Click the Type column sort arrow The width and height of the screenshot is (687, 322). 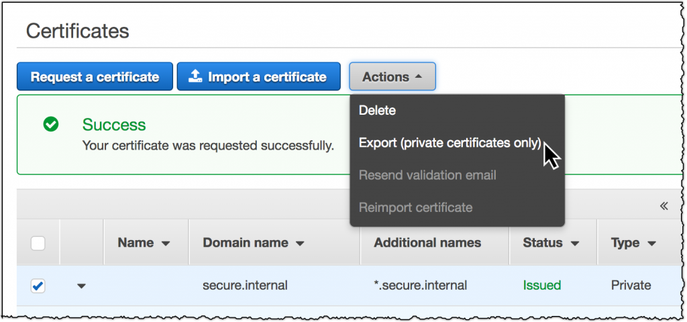(x=651, y=244)
